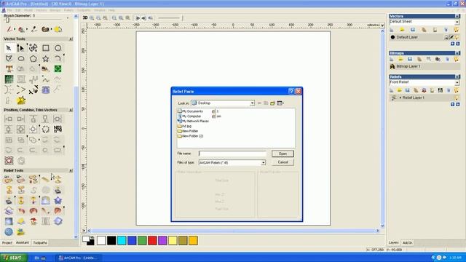This screenshot has width=466, height=262.
Task: Switch to the Project tab
Action: [7, 242]
